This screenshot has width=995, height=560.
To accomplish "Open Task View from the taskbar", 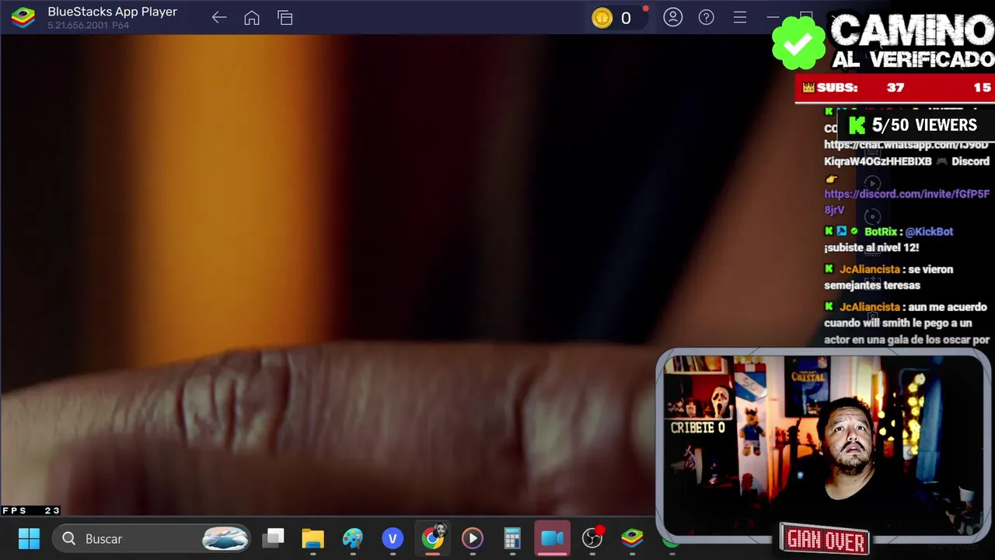I will [274, 538].
